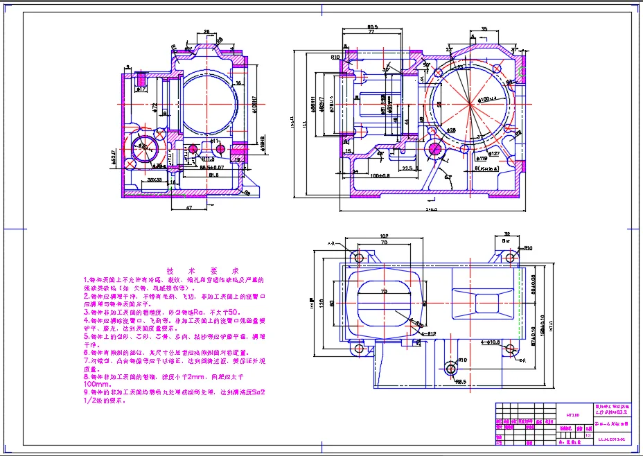
Task: Click the φ16H8 diameter label
Action: pyautogui.click(x=262, y=143)
